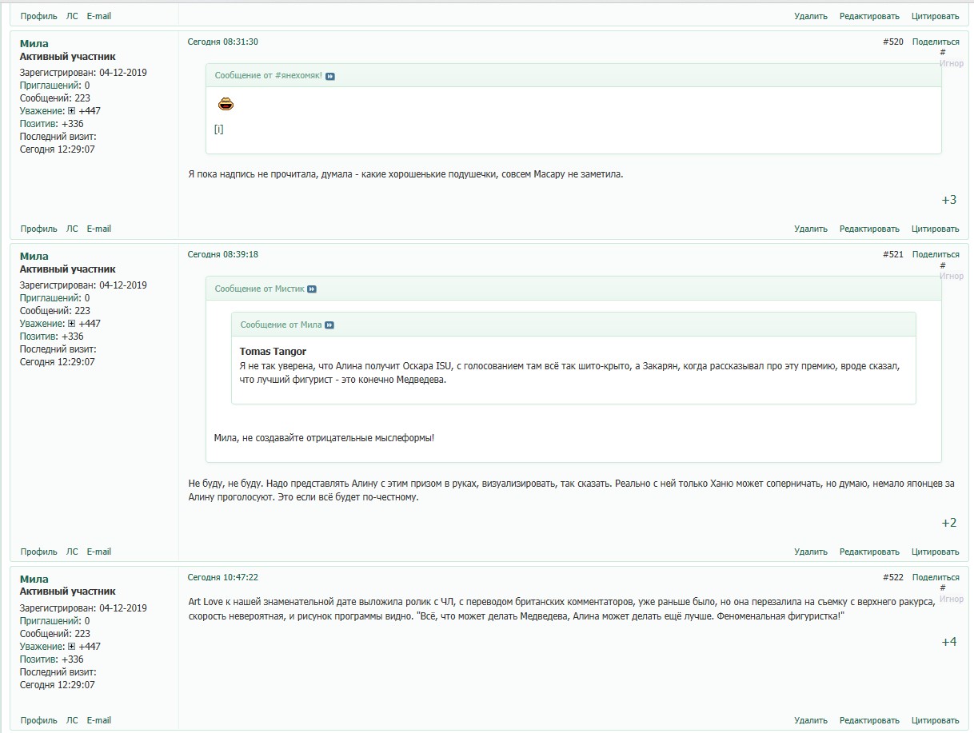
Task: Click the +4 rating of post #522
Action: (948, 642)
